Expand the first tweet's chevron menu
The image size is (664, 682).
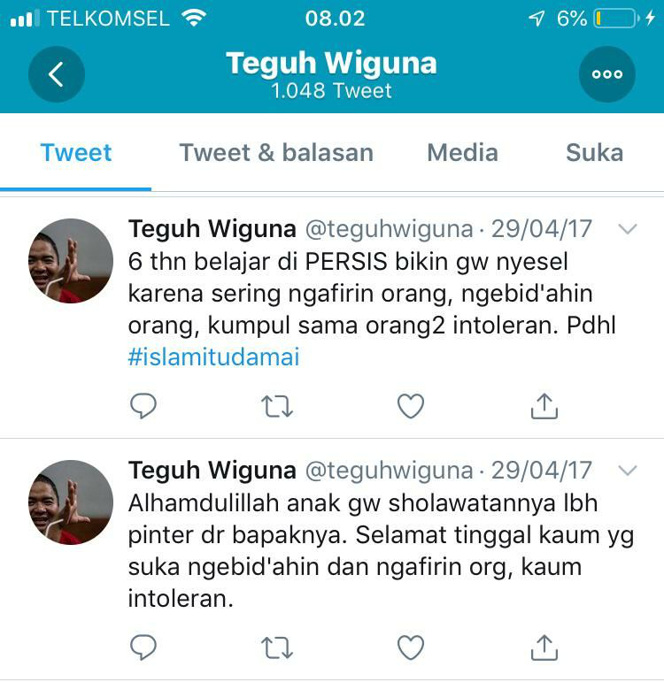click(628, 229)
